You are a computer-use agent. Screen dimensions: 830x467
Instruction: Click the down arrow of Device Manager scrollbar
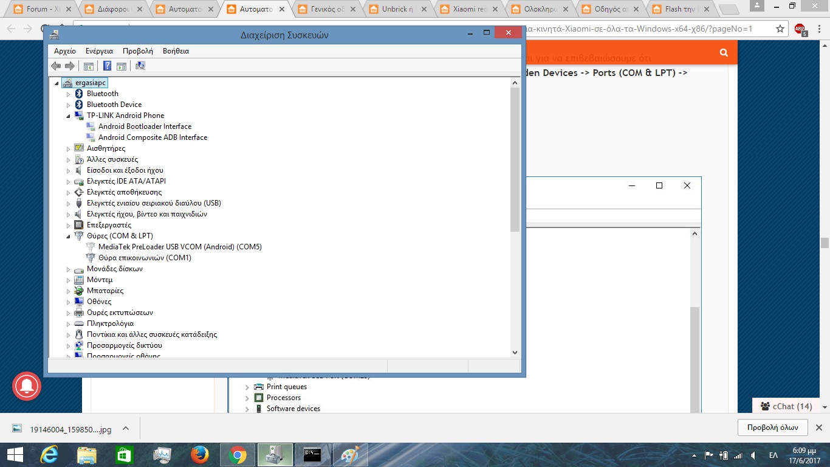pos(515,353)
